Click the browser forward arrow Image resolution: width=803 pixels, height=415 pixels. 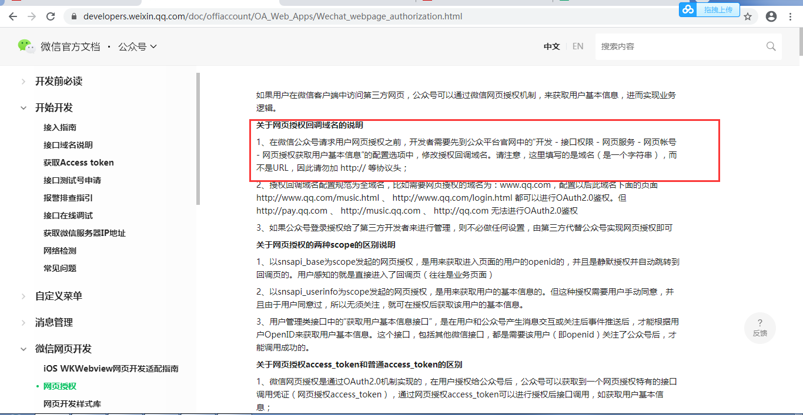point(31,16)
